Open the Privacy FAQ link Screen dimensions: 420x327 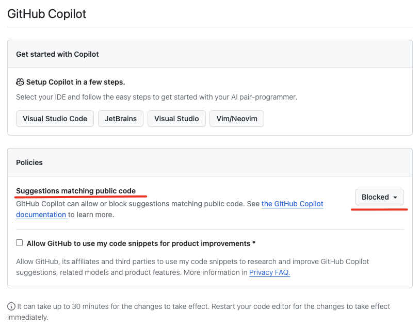269,272
